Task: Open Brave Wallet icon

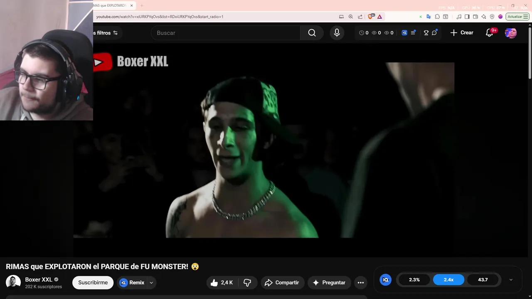Action: tap(475, 17)
